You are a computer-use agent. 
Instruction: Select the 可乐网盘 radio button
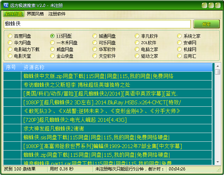coord(94,43)
